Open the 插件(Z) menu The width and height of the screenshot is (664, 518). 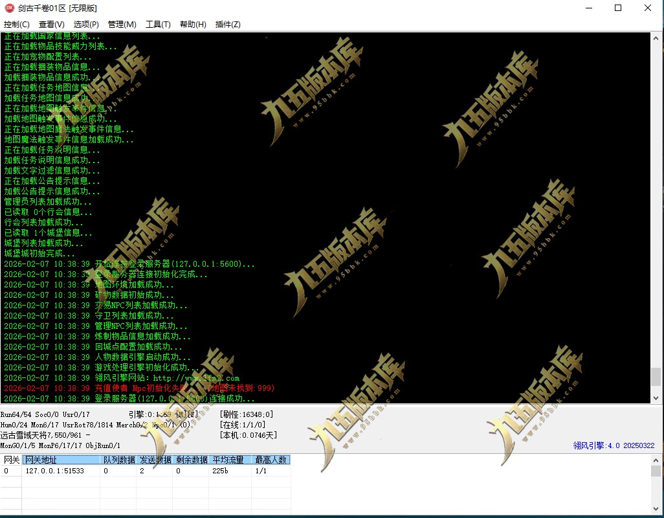228,24
